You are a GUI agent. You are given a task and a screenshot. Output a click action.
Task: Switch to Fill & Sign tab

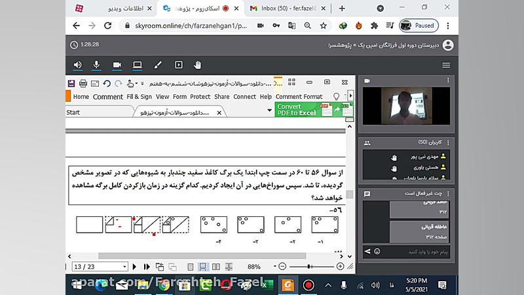[x=139, y=96]
